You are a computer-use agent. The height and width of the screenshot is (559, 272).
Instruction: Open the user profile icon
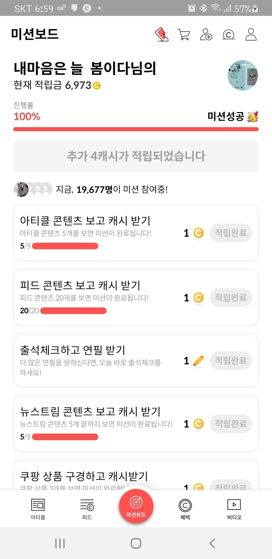pyautogui.click(x=251, y=34)
